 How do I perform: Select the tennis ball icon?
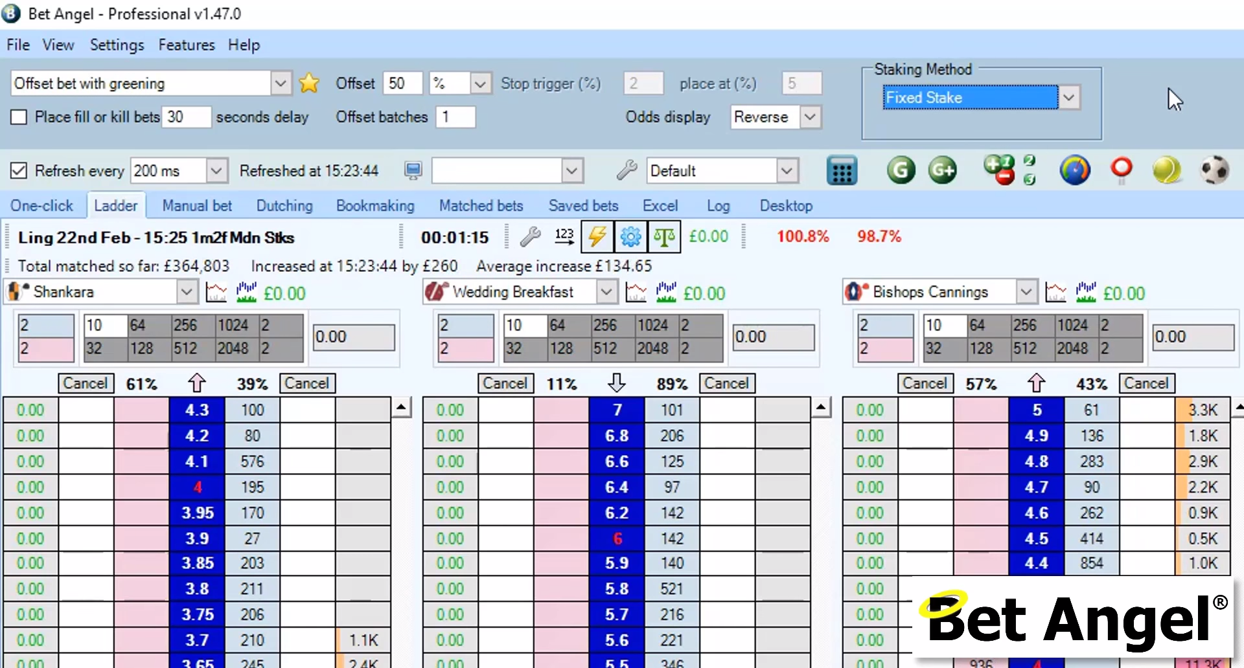click(x=1167, y=170)
